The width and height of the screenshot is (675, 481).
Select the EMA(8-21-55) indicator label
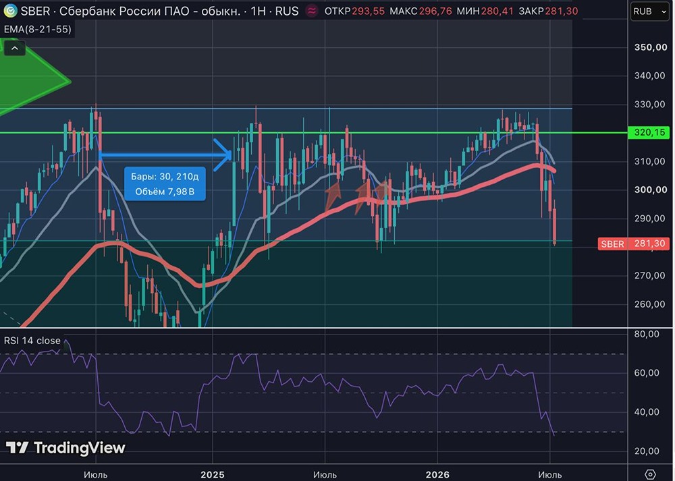pos(37,29)
